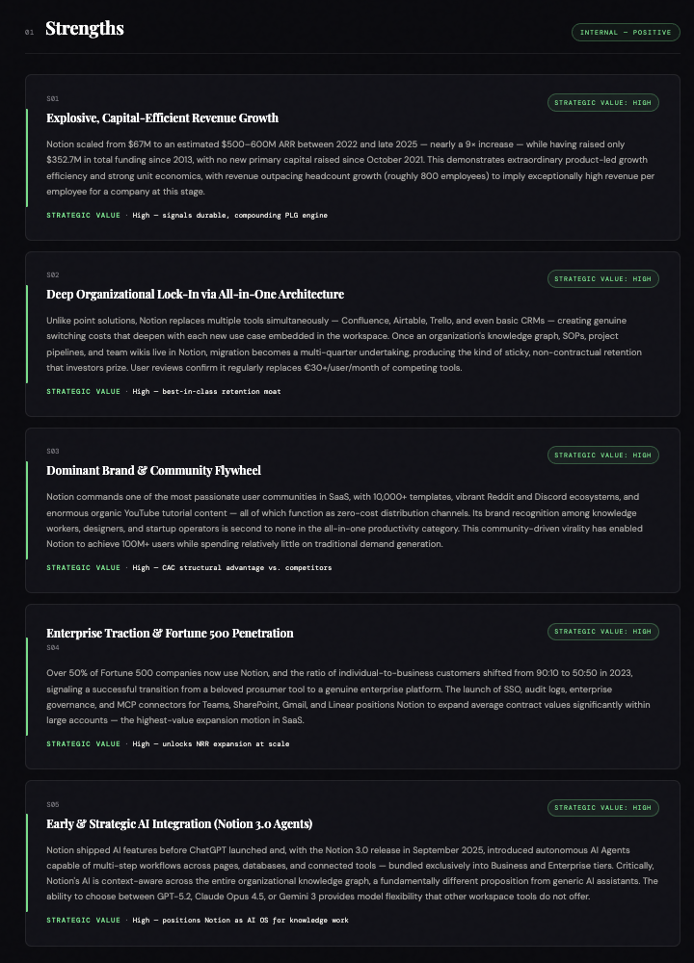Click the S05 card label
The width and height of the screenshot is (694, 963).
pyautogui.click(x=52, y=804)
